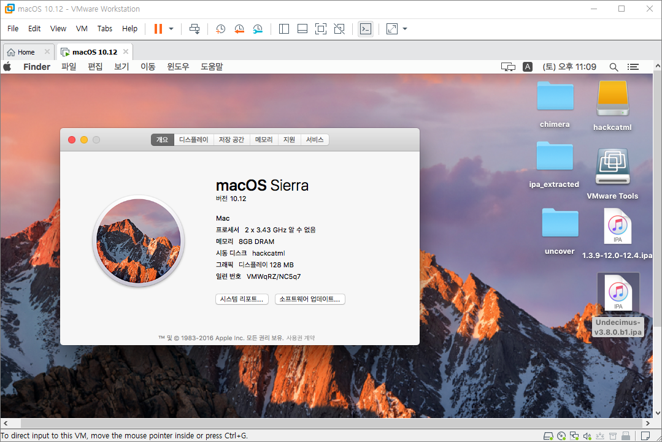Open the stretch display dropdown arrow
This screenshot has height=442, width=662.
point(405,29)
